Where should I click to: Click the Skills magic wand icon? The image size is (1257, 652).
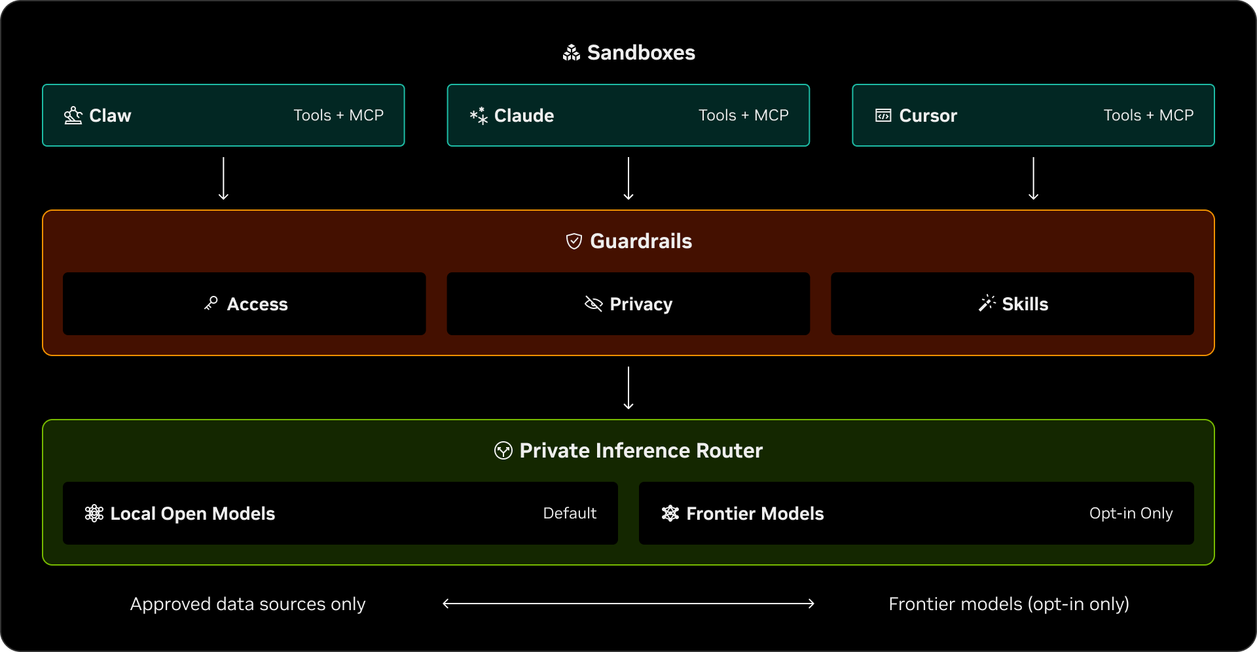point(987,304)
